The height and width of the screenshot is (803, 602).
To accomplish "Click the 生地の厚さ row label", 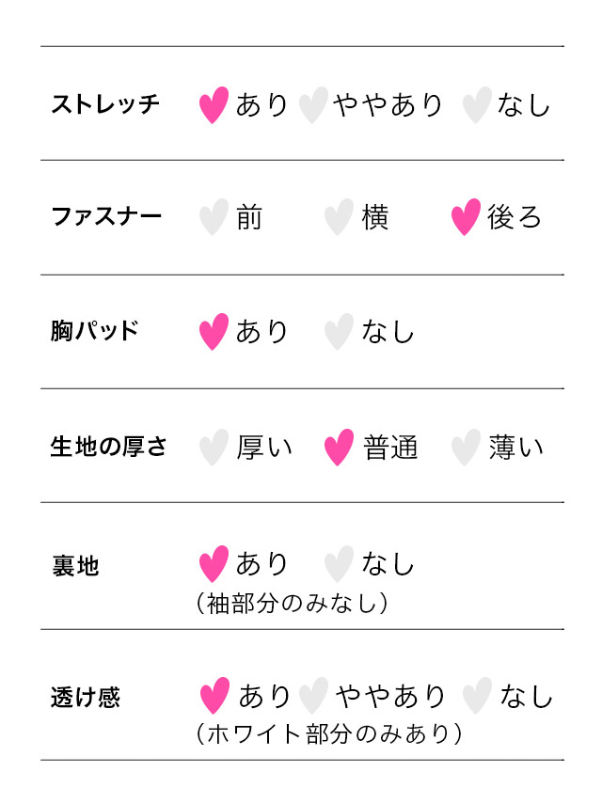I will pyautogui.click(x=108, y=447).
